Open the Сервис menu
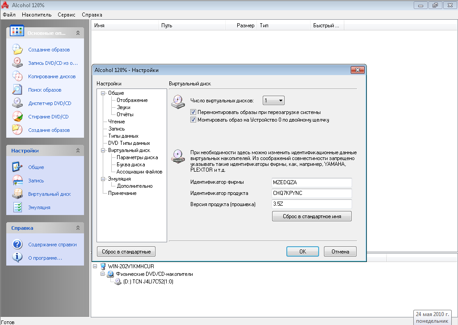This screenshot has height=325, width=458. click(x=67, y=15)
